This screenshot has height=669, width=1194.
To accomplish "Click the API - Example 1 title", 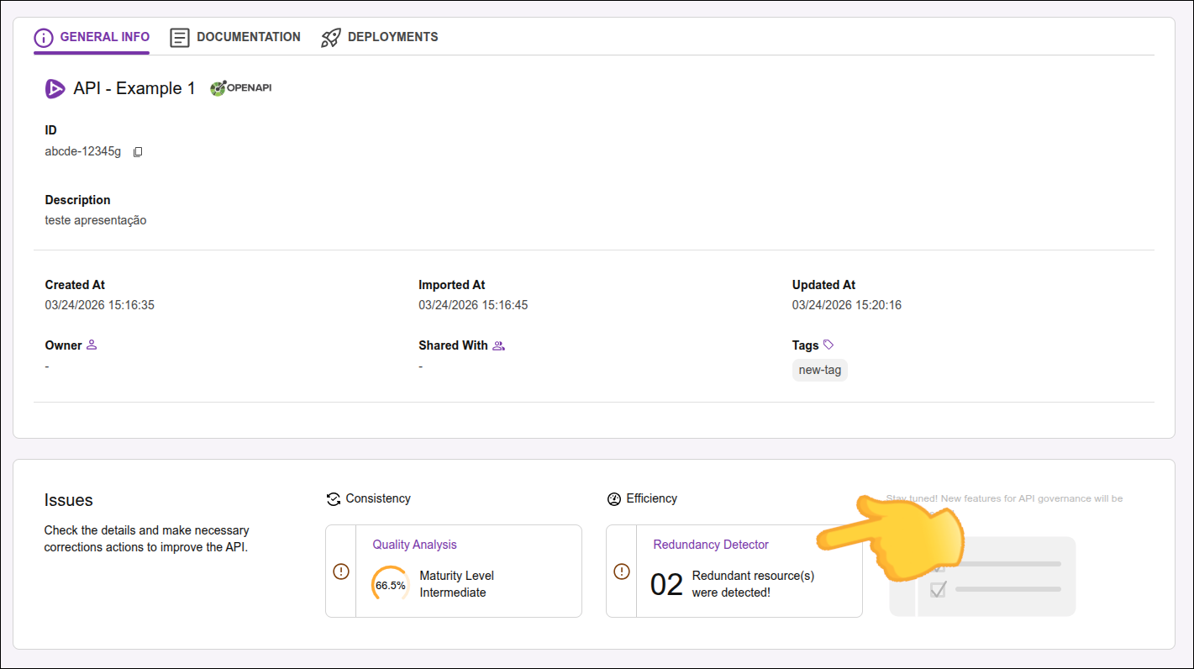I will (134, 88).
